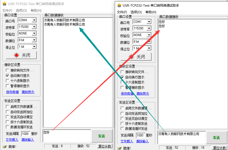Click the app icon in the left window title bar
This screenshot has width=228, height=150.
(x=4, y=4)
